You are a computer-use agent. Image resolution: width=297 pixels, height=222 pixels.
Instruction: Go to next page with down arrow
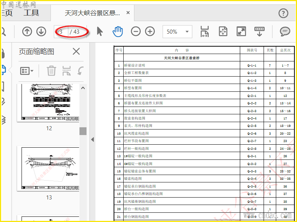click(41, 31)
